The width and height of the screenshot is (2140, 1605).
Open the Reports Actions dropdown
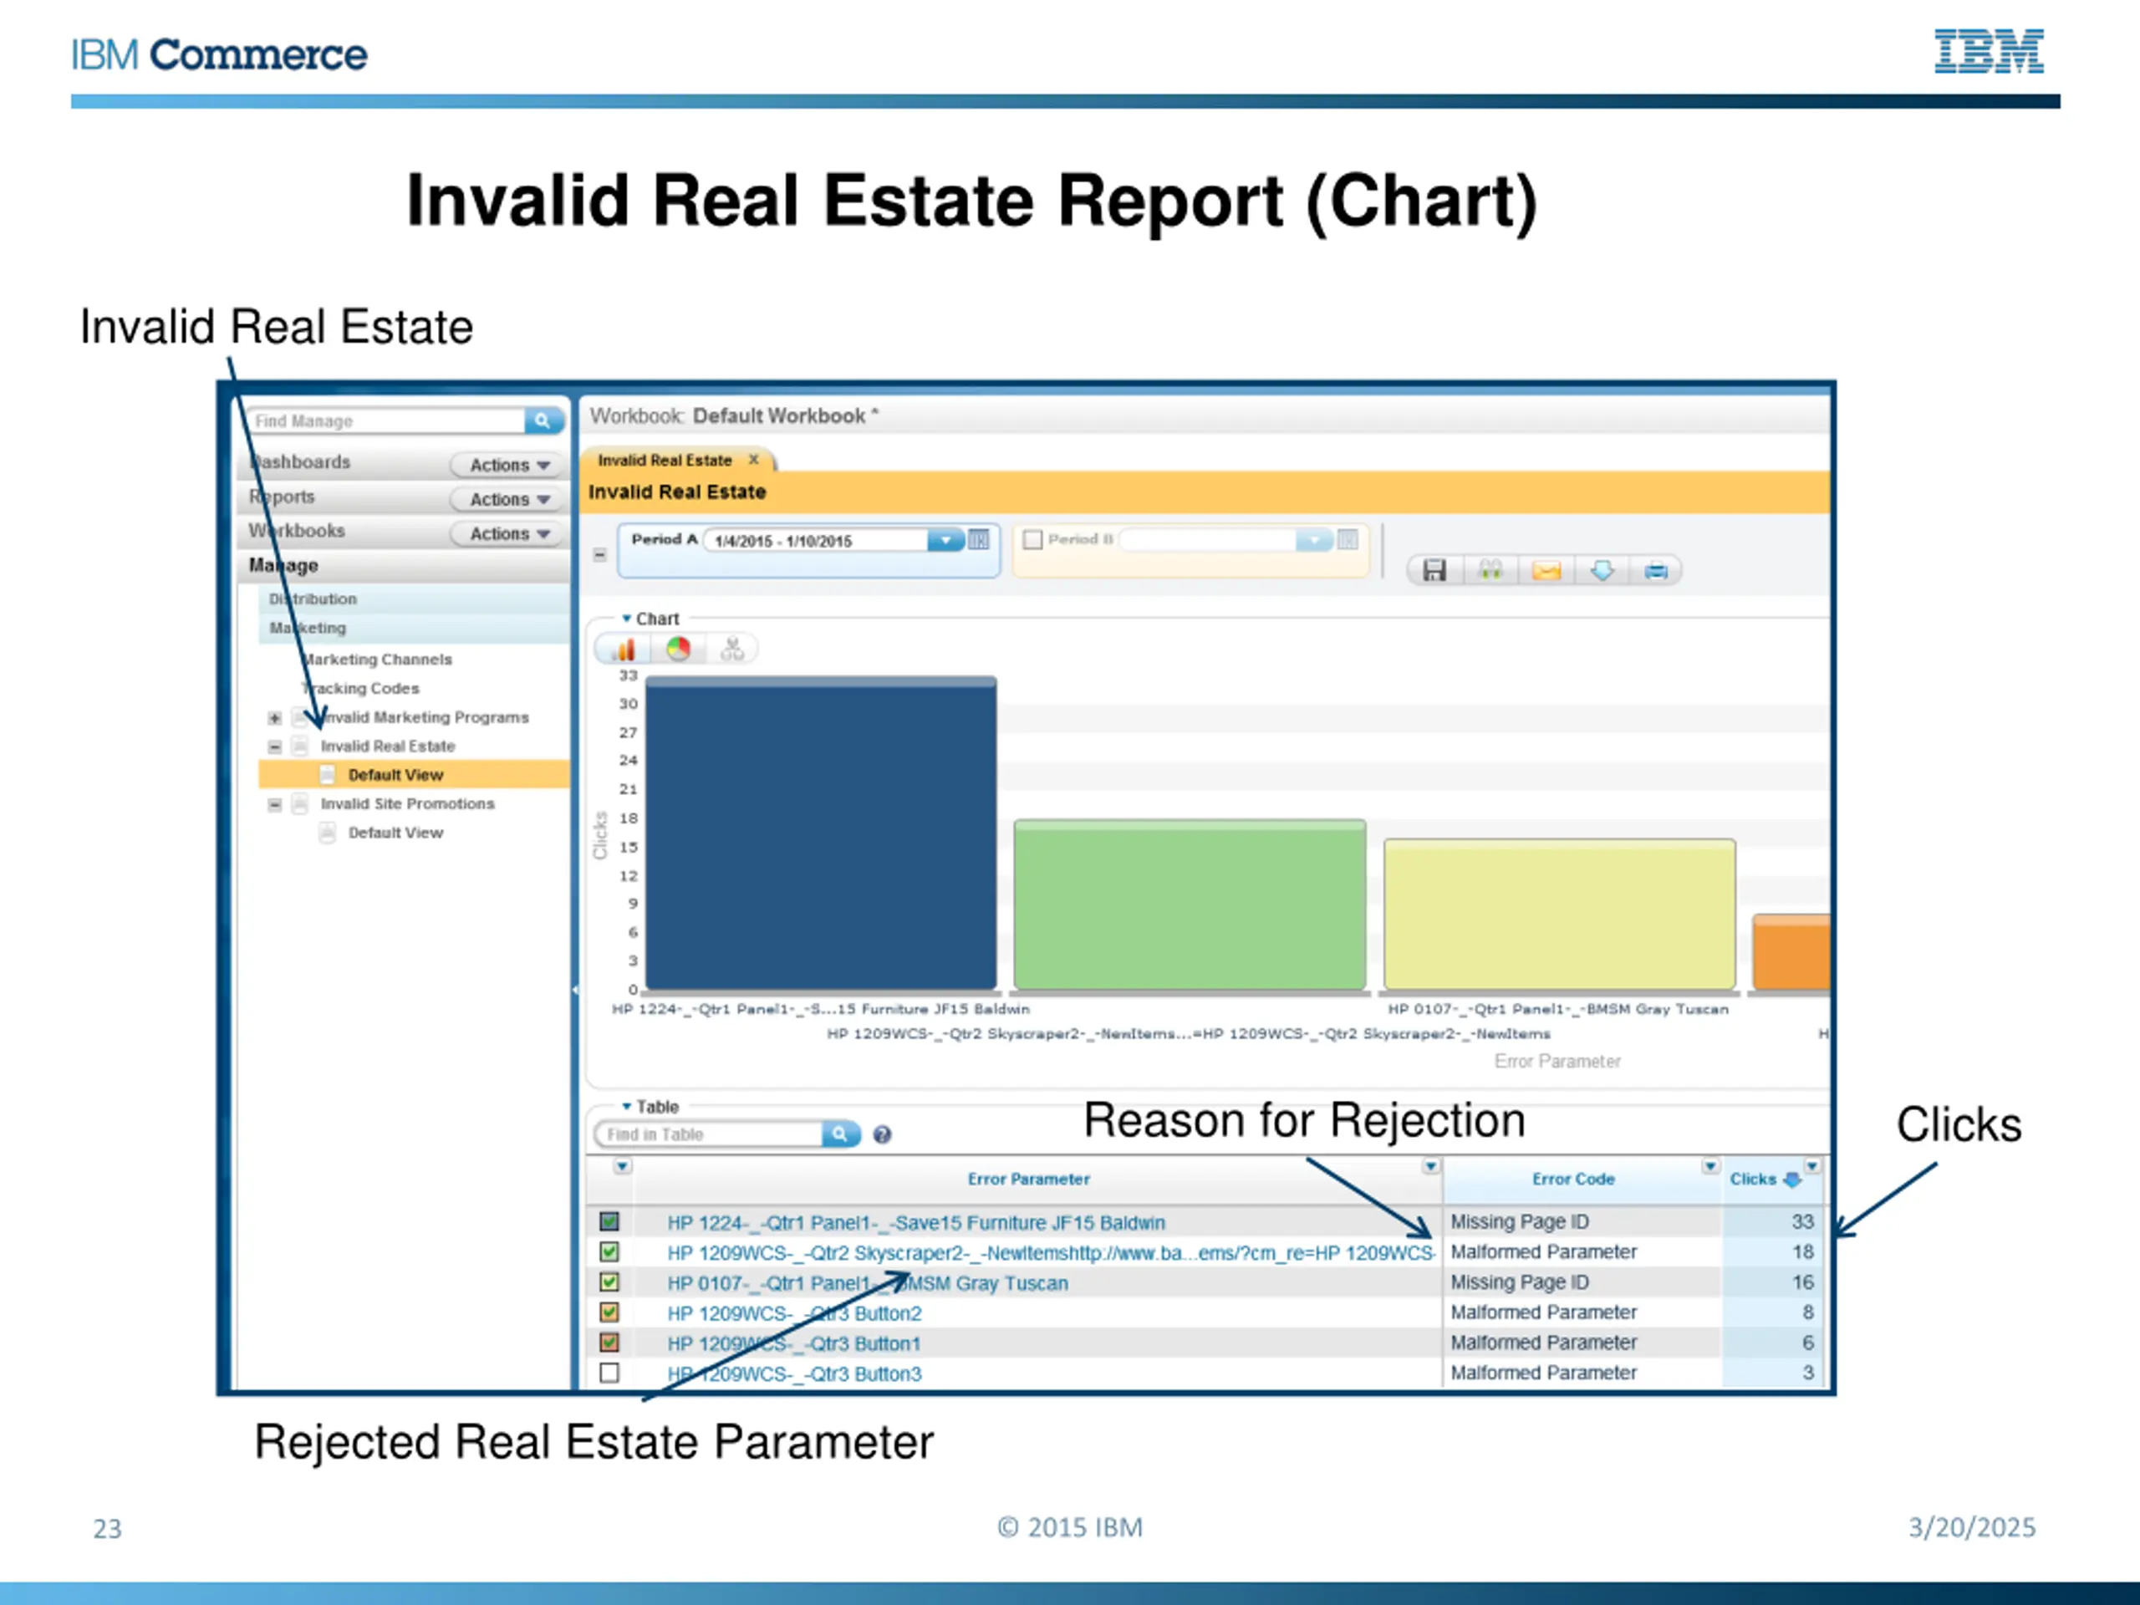(x=509, y=499)
